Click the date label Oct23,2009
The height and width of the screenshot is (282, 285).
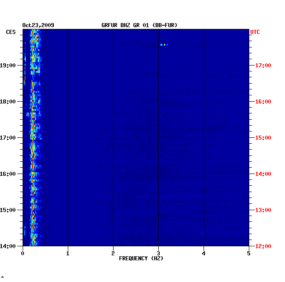click(38, 25)
